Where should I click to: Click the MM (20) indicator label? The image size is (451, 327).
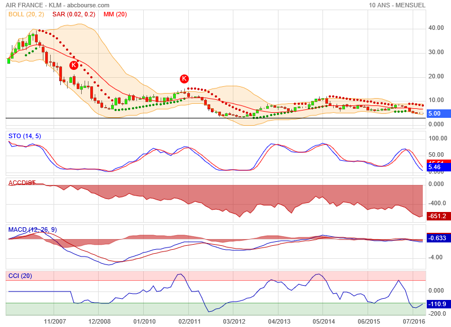[115, 14]
